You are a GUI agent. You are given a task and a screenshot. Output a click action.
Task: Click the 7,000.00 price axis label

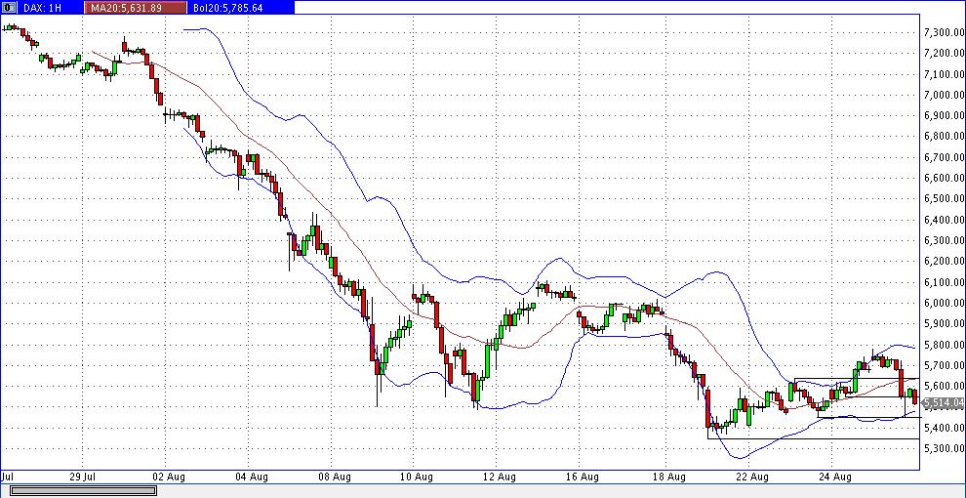pyautogui.click(x=944, y=95)
